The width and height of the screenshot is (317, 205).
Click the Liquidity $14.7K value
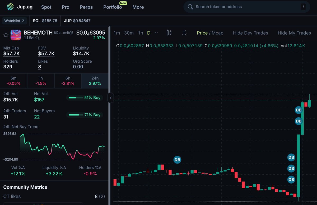81,54
